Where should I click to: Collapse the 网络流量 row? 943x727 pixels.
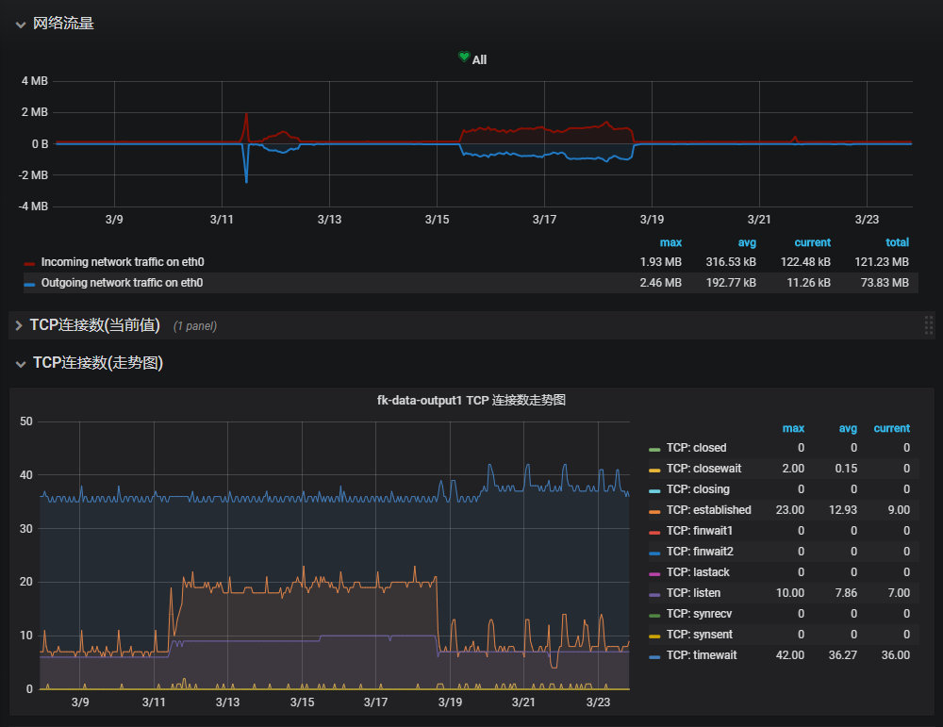point(63,24)
